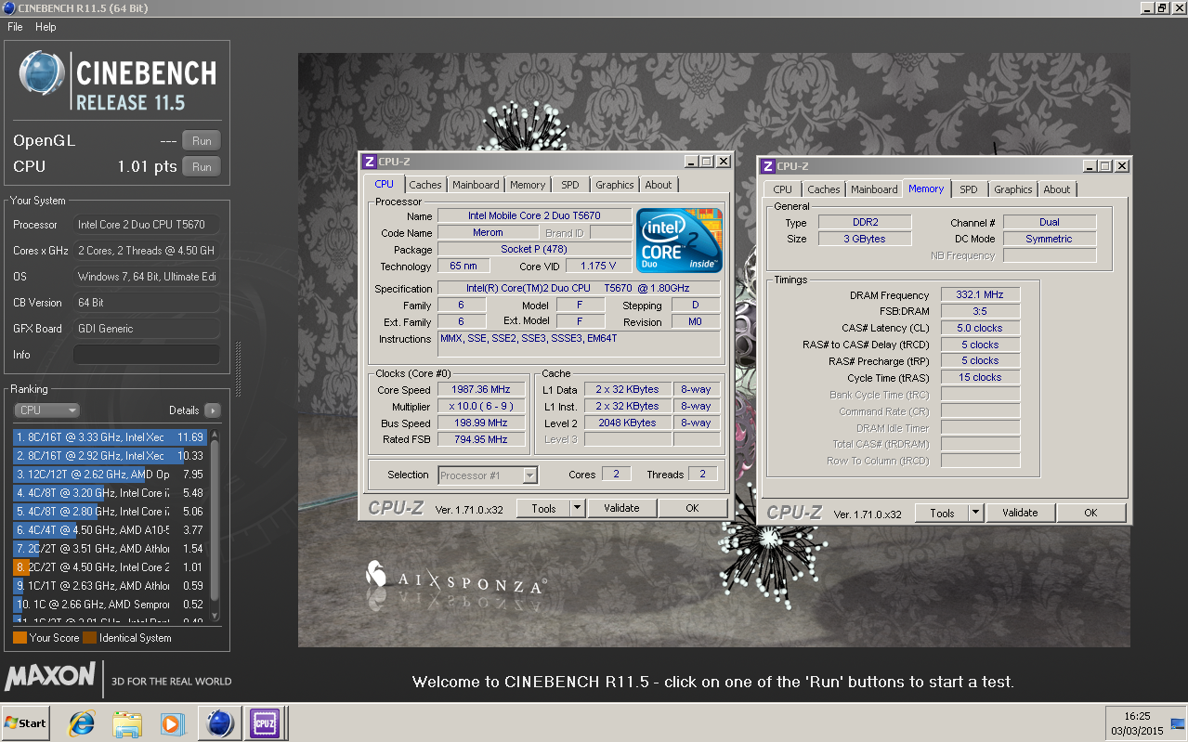
Task: Select ranking entry 1C/1T @ 2.63 GHz
Action: point(110,586)
